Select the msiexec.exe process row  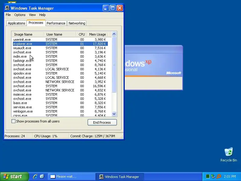pos(60,94)
